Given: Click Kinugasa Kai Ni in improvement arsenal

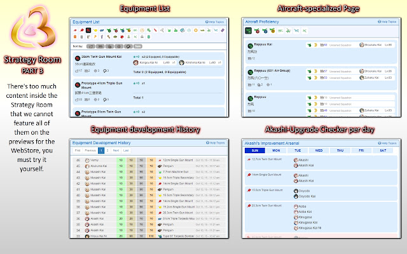Looking at the screenshot, I should [x=310, y=228].
